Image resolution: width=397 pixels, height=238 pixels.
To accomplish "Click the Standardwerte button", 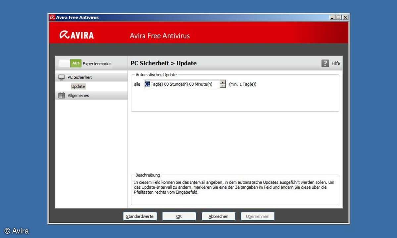I will pyautogui.click(x=140, y=216).
